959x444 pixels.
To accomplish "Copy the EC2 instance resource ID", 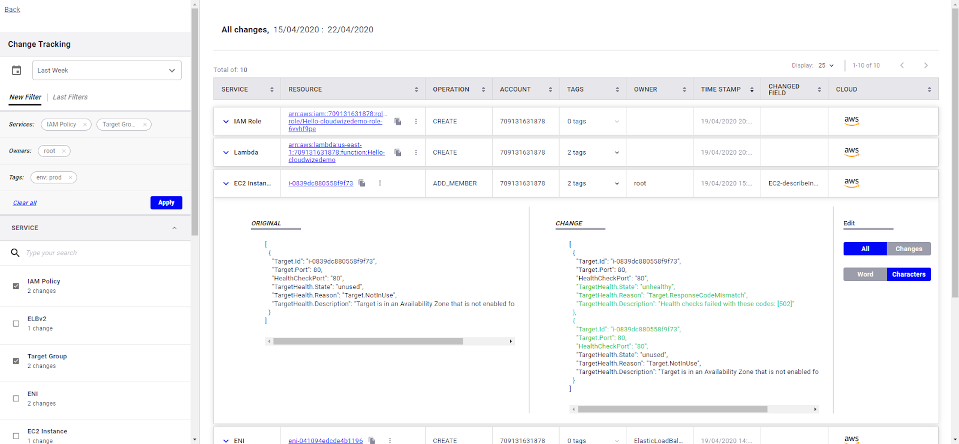I will click(x=362, y=183).
